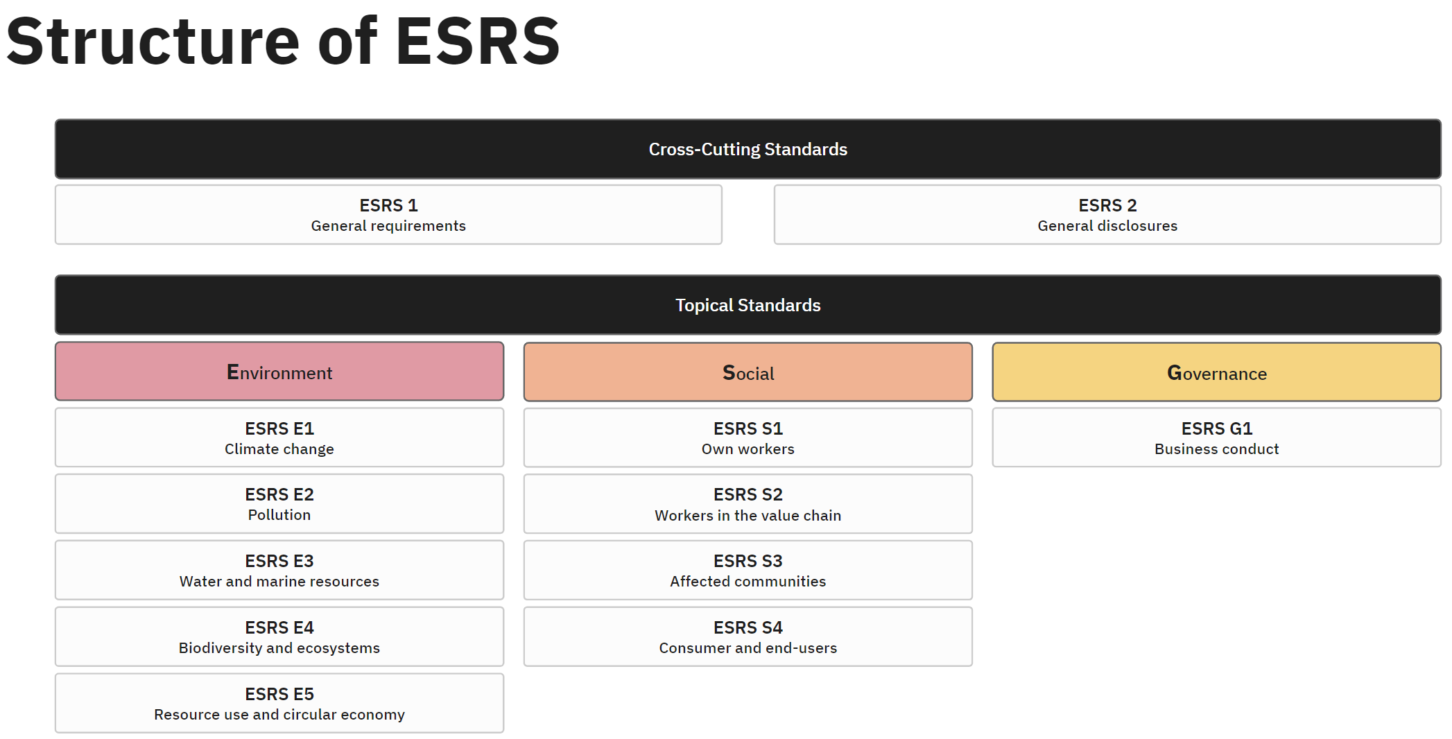Select the ESRS E1 Climate change box
The height and width of the screenshot is (739, 1452).
coord(279,437)
